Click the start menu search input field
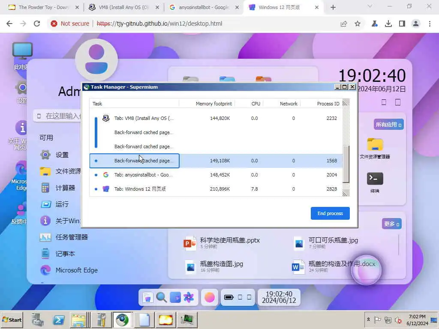The image size is (439, 329). point(58,116)
